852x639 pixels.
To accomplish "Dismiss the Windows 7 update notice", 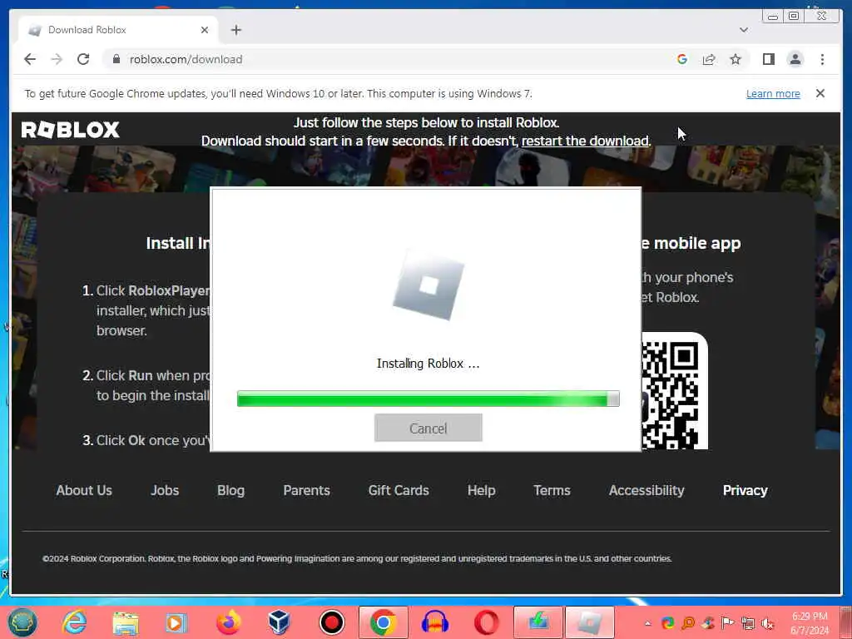I will [x=820, y=93].
